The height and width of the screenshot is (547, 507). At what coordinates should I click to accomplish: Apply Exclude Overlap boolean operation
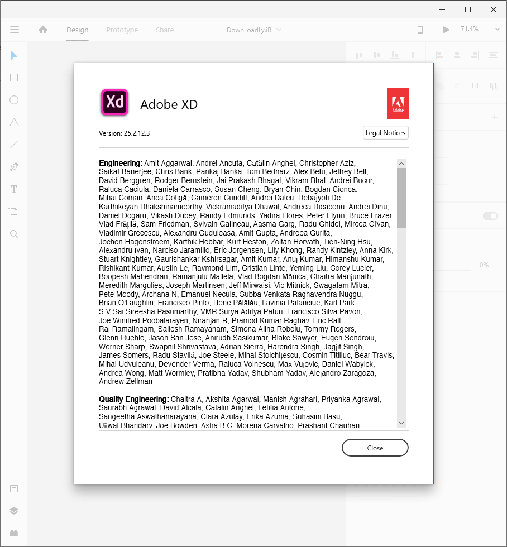494,86
